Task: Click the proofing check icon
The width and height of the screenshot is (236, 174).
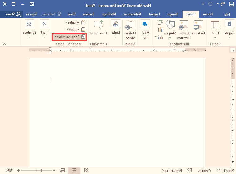Action: pyautogui.click(x=190, y=170)
